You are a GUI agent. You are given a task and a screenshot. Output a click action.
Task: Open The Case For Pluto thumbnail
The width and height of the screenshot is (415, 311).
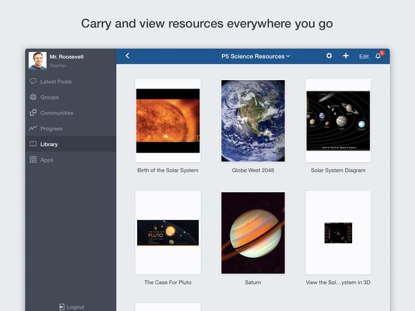click(168, 233)
